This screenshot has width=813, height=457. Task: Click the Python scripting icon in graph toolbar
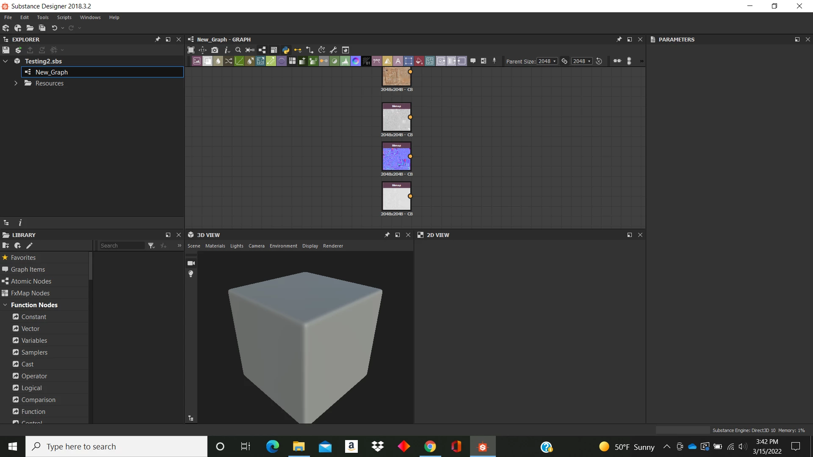286,50
